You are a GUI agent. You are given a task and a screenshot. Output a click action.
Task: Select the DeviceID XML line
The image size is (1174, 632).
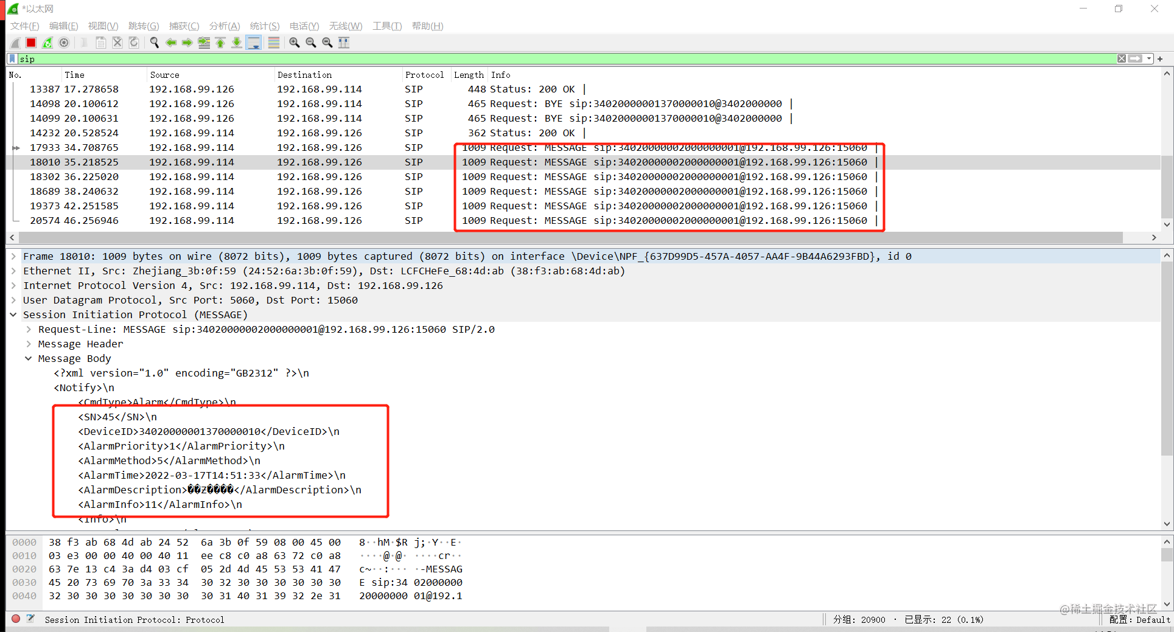tap(209, 432)
